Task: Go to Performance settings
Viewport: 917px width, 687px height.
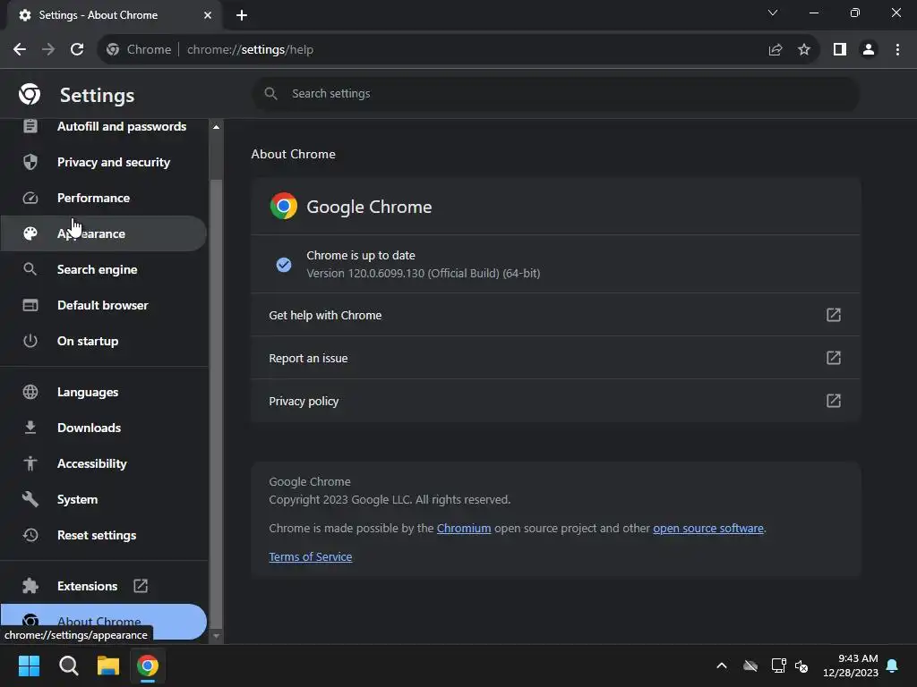Action: (104, 198)
